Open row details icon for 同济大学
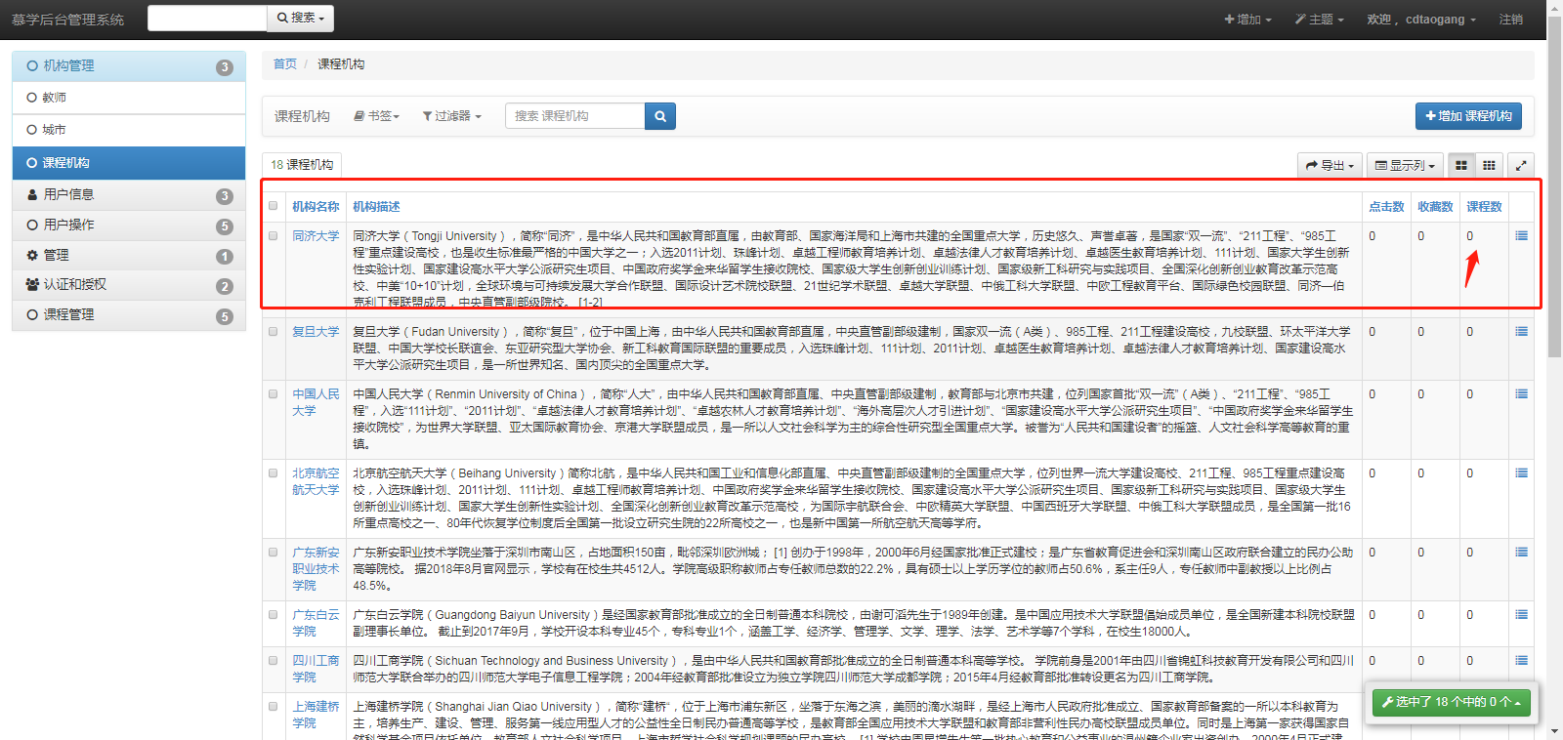 pyautogui.click(x=1521, y=236)
